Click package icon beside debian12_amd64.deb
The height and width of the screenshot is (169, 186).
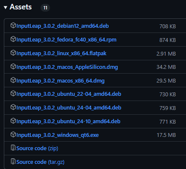point(13,26)
